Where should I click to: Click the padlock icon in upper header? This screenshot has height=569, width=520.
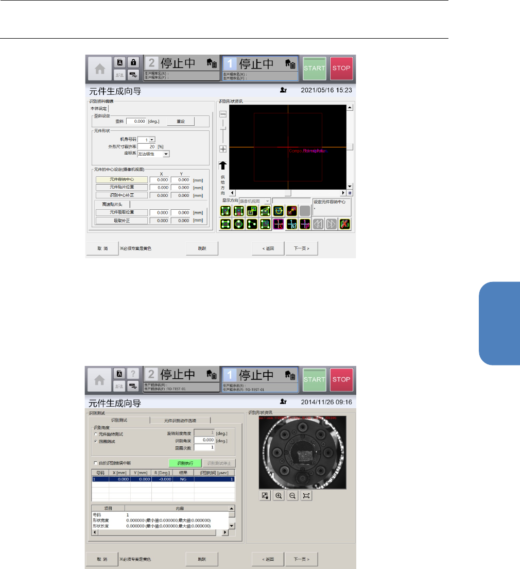click(x=133, y=62)
